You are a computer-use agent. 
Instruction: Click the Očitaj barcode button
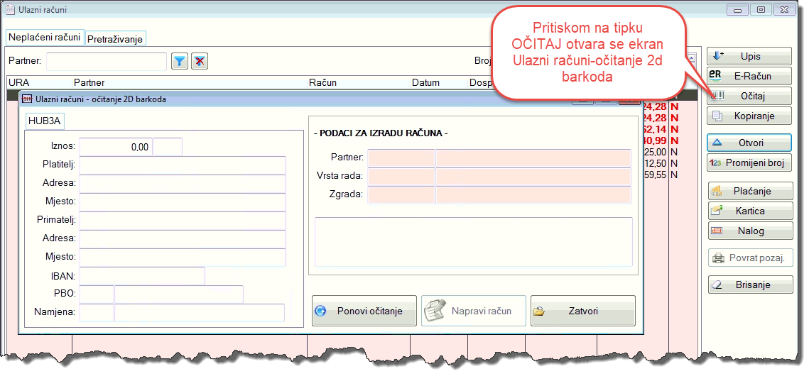(749, 96)
